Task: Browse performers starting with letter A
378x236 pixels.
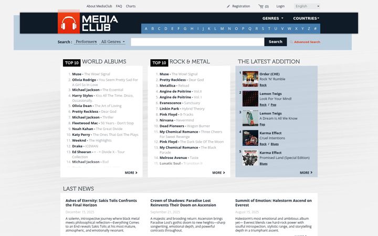Action: pyautogui.click(x=146, y=29)
